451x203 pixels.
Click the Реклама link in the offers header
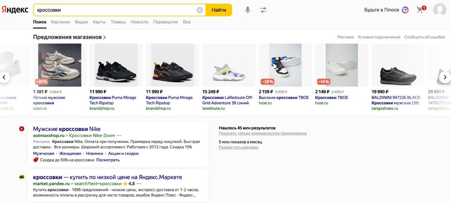[346, 37]
